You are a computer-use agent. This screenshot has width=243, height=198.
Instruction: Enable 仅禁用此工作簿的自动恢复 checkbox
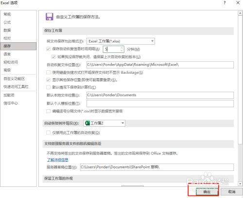tap(48, 132)
